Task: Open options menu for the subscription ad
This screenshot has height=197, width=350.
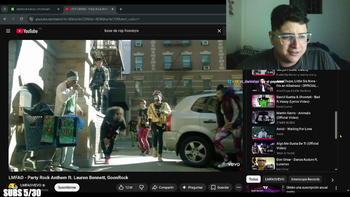Action: (336, 188)
